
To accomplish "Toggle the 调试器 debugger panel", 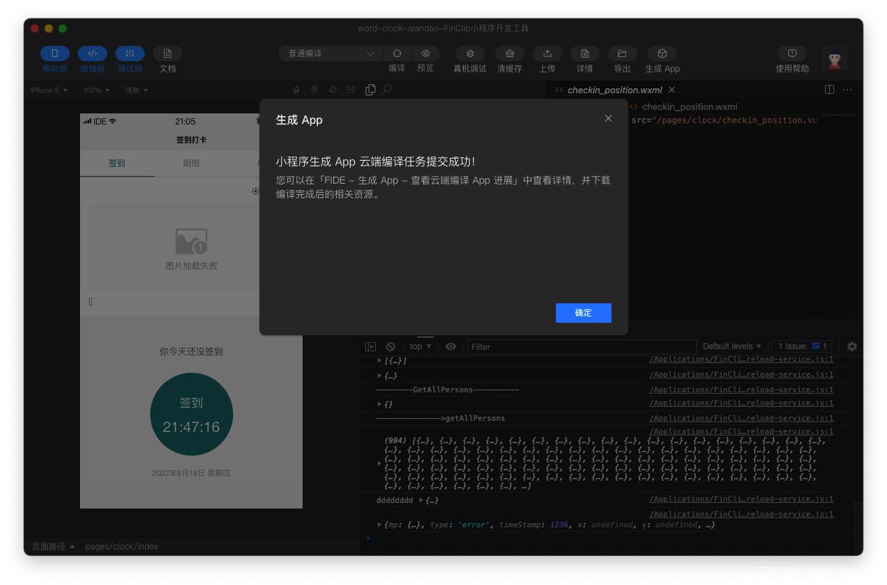I will [130, 54].
